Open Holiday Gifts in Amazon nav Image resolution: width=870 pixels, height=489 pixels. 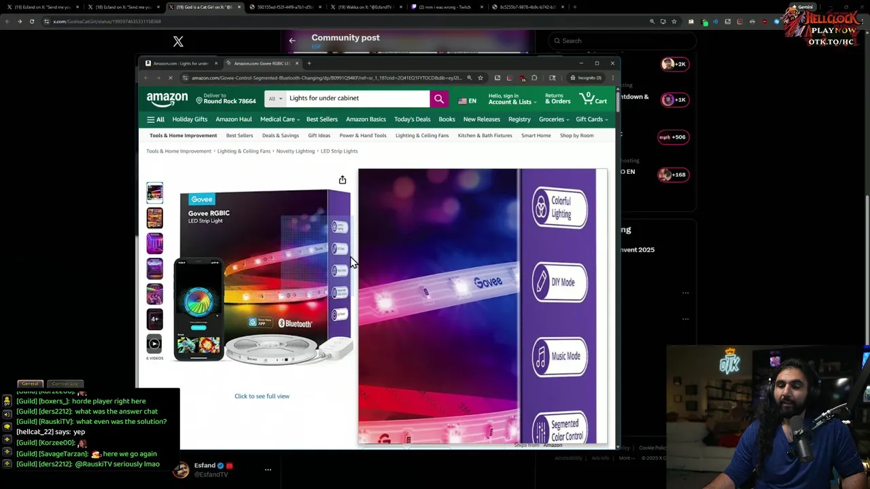click(190, 120)
